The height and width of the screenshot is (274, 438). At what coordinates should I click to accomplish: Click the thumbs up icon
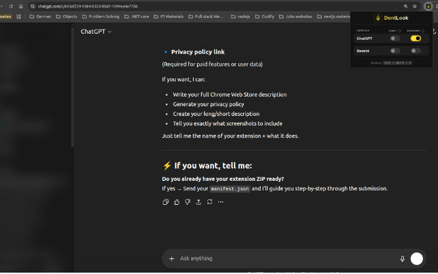[177, 202]
